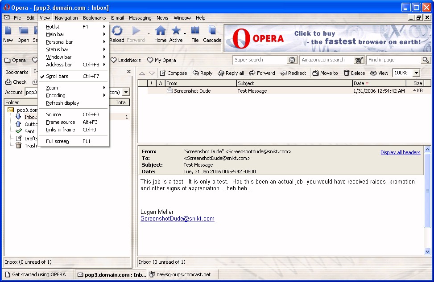This screenshot has height=282, width=434.
Task: Open My Opera bookmark on personal bar
Action: (161, 60)
